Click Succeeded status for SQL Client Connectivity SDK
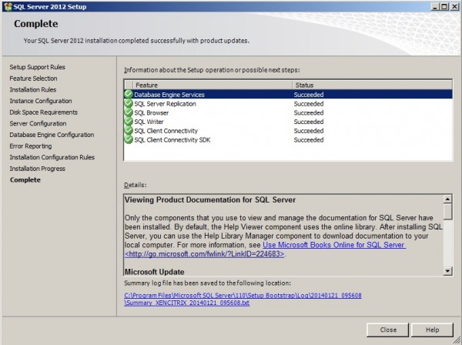The width and height of the screenshot is (462, 345). point(309,140)
